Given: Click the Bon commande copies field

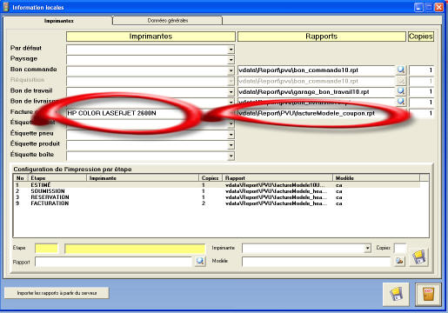Looking at the screenshot, I should point(421,70).
